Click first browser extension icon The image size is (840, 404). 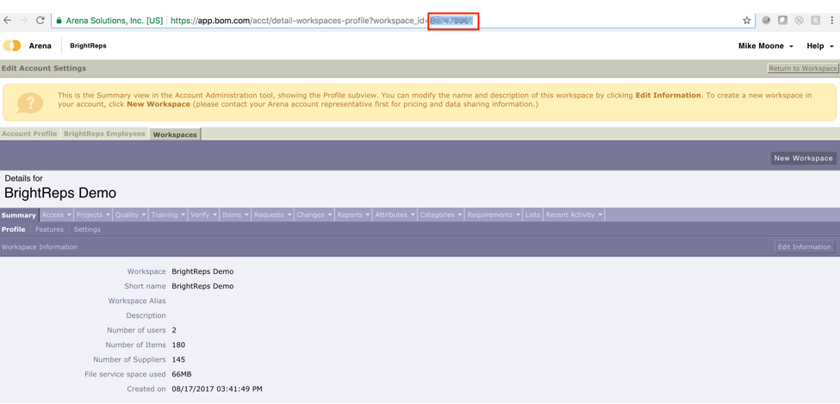(x=766, y=21)
